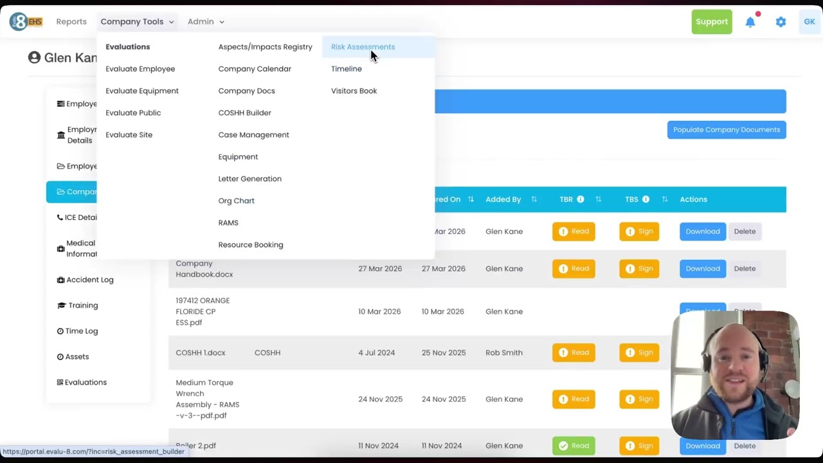Click the green Support button
This screenshot has height=463, width=823.
[712, 22]
